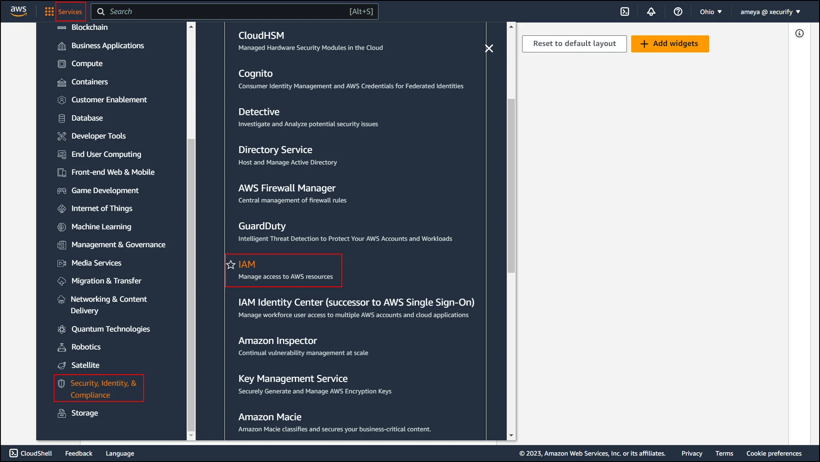Click the Quantum Technologies sidebar icon

click(61, 329)
